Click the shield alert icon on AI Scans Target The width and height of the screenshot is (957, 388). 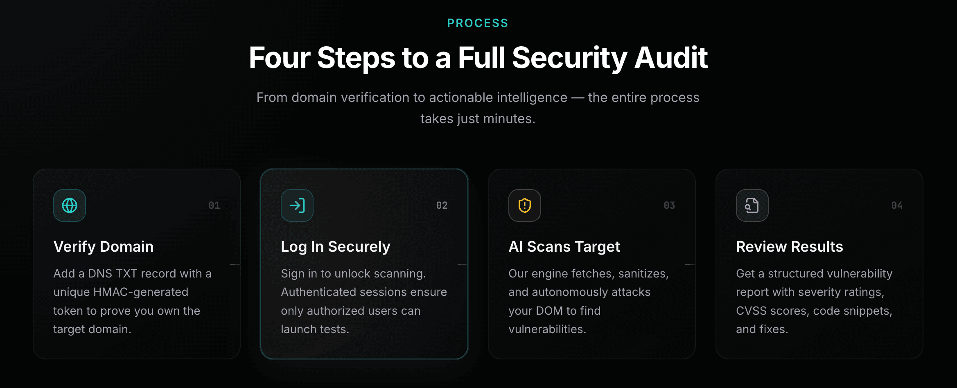[x=524, y=205]
